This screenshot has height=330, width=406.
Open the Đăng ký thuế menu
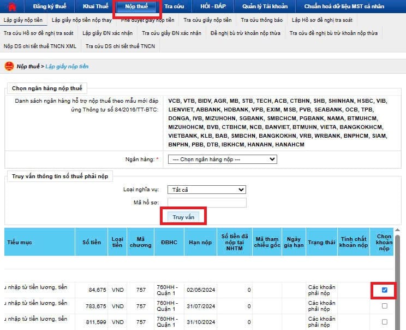[50, 6]
